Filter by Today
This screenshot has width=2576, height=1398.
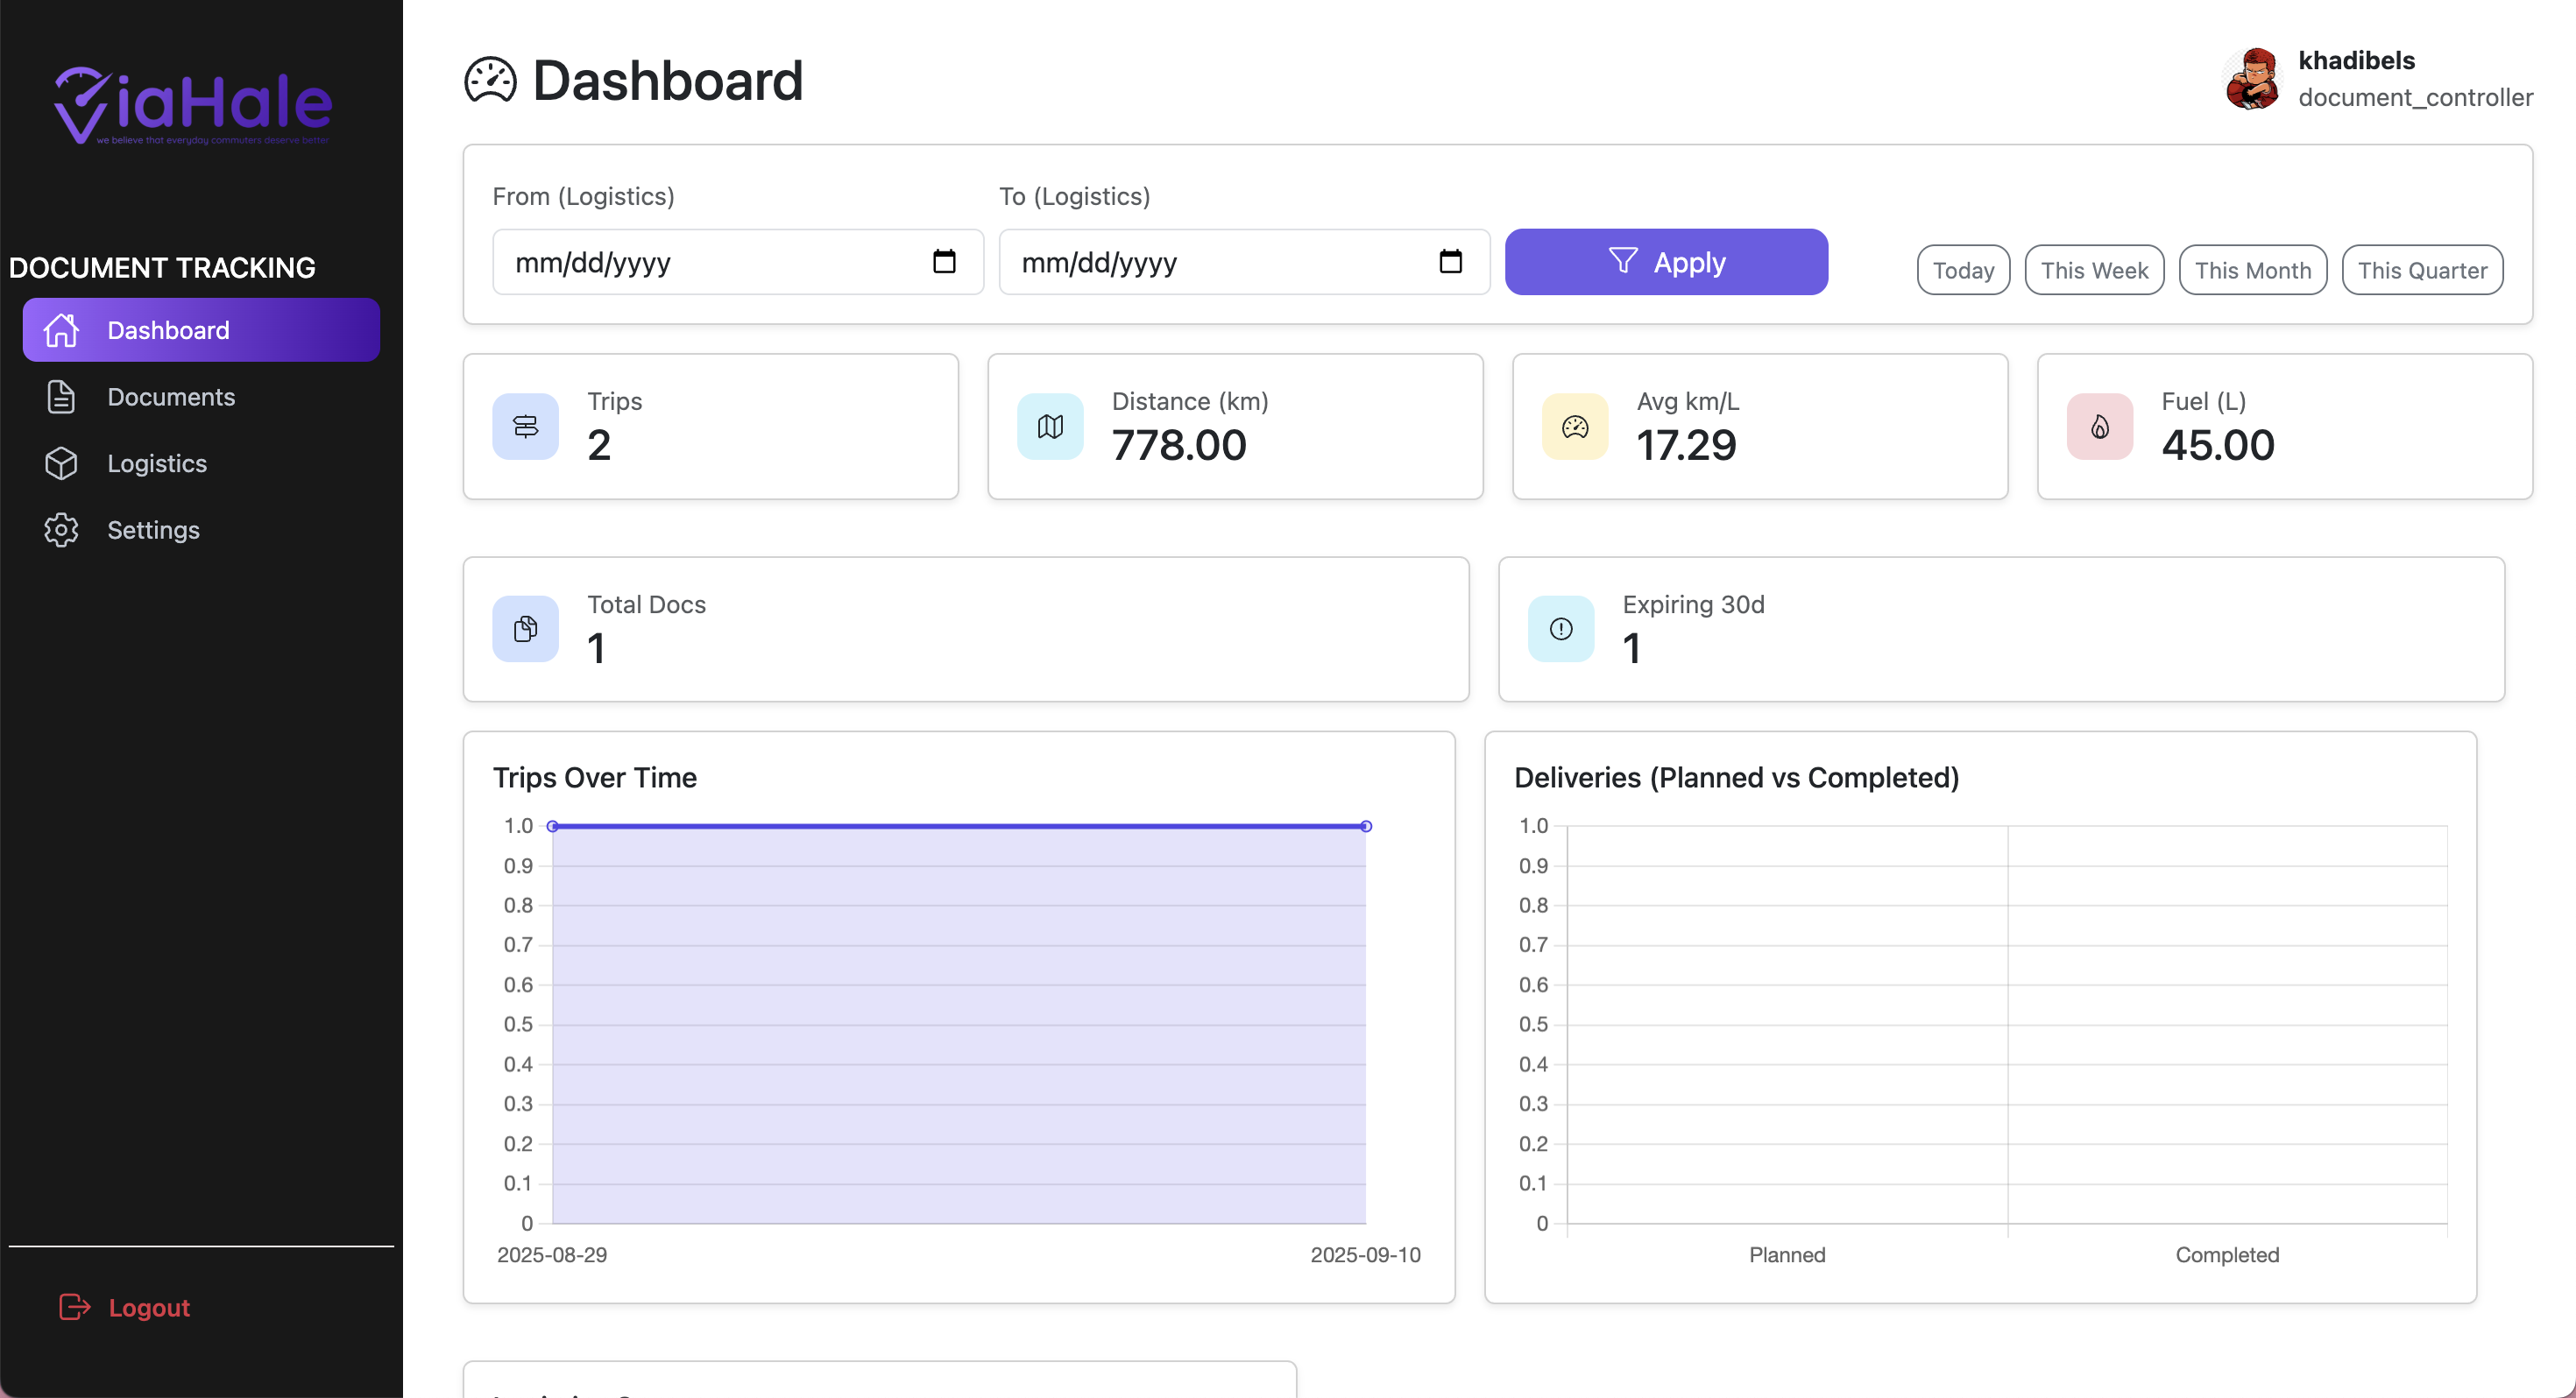(1963, 270)
